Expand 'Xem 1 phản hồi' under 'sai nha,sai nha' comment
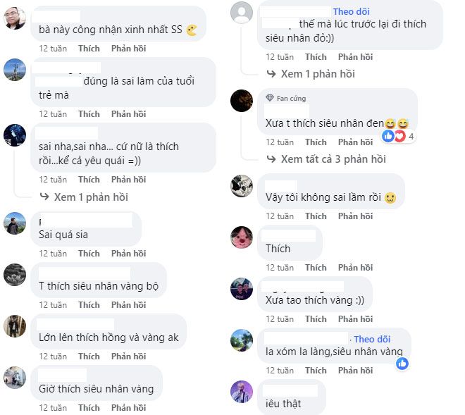 (x=91, y=197)
